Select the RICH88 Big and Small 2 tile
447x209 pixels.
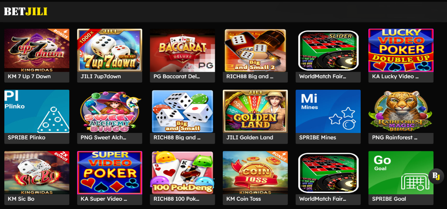click(x=255, y=50)
